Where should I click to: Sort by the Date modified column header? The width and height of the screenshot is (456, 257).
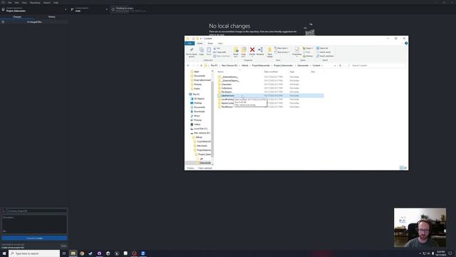271,71
